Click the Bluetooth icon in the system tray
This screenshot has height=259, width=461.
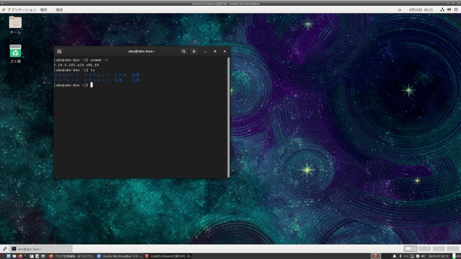[400, 256]
